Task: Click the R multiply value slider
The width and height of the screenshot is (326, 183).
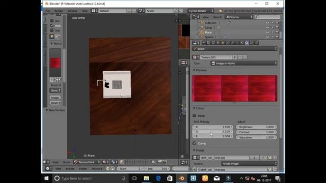Action: click(212, 127)
